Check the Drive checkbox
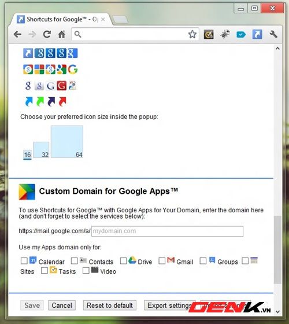 (x=124, y=261)
